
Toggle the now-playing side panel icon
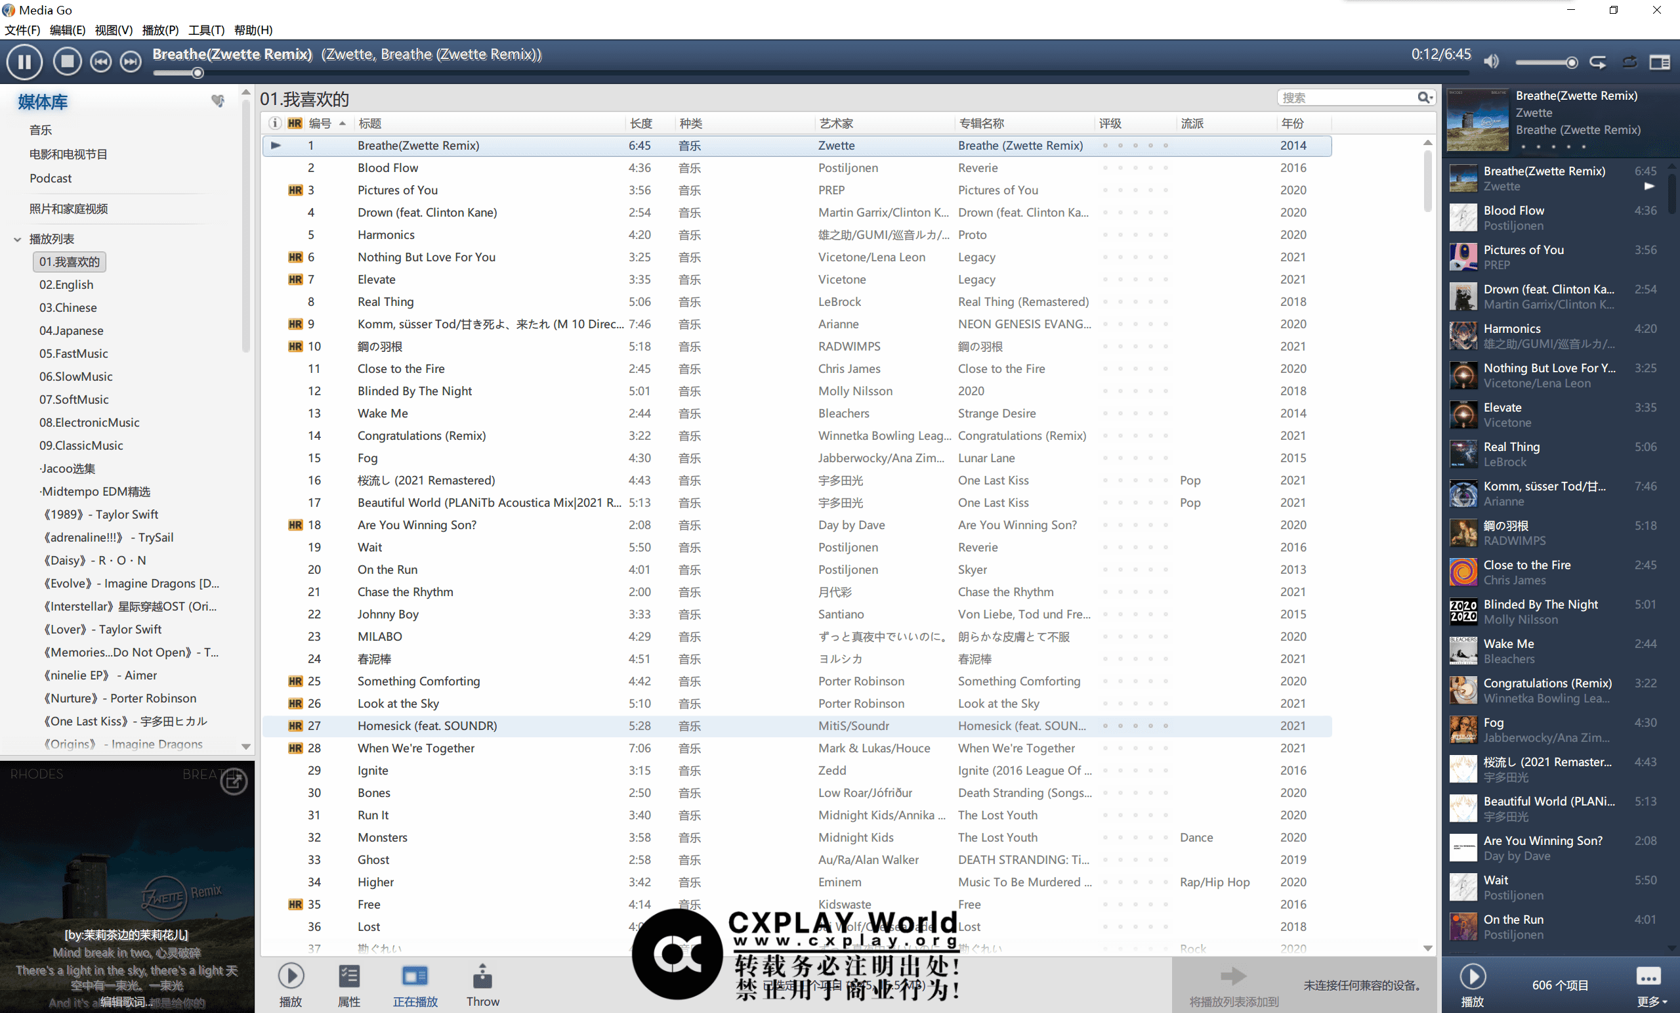pyautogui.click(x=1660, y=62)
